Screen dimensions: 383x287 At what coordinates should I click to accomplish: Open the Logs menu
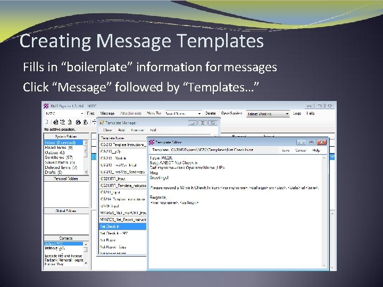[297, 113]
